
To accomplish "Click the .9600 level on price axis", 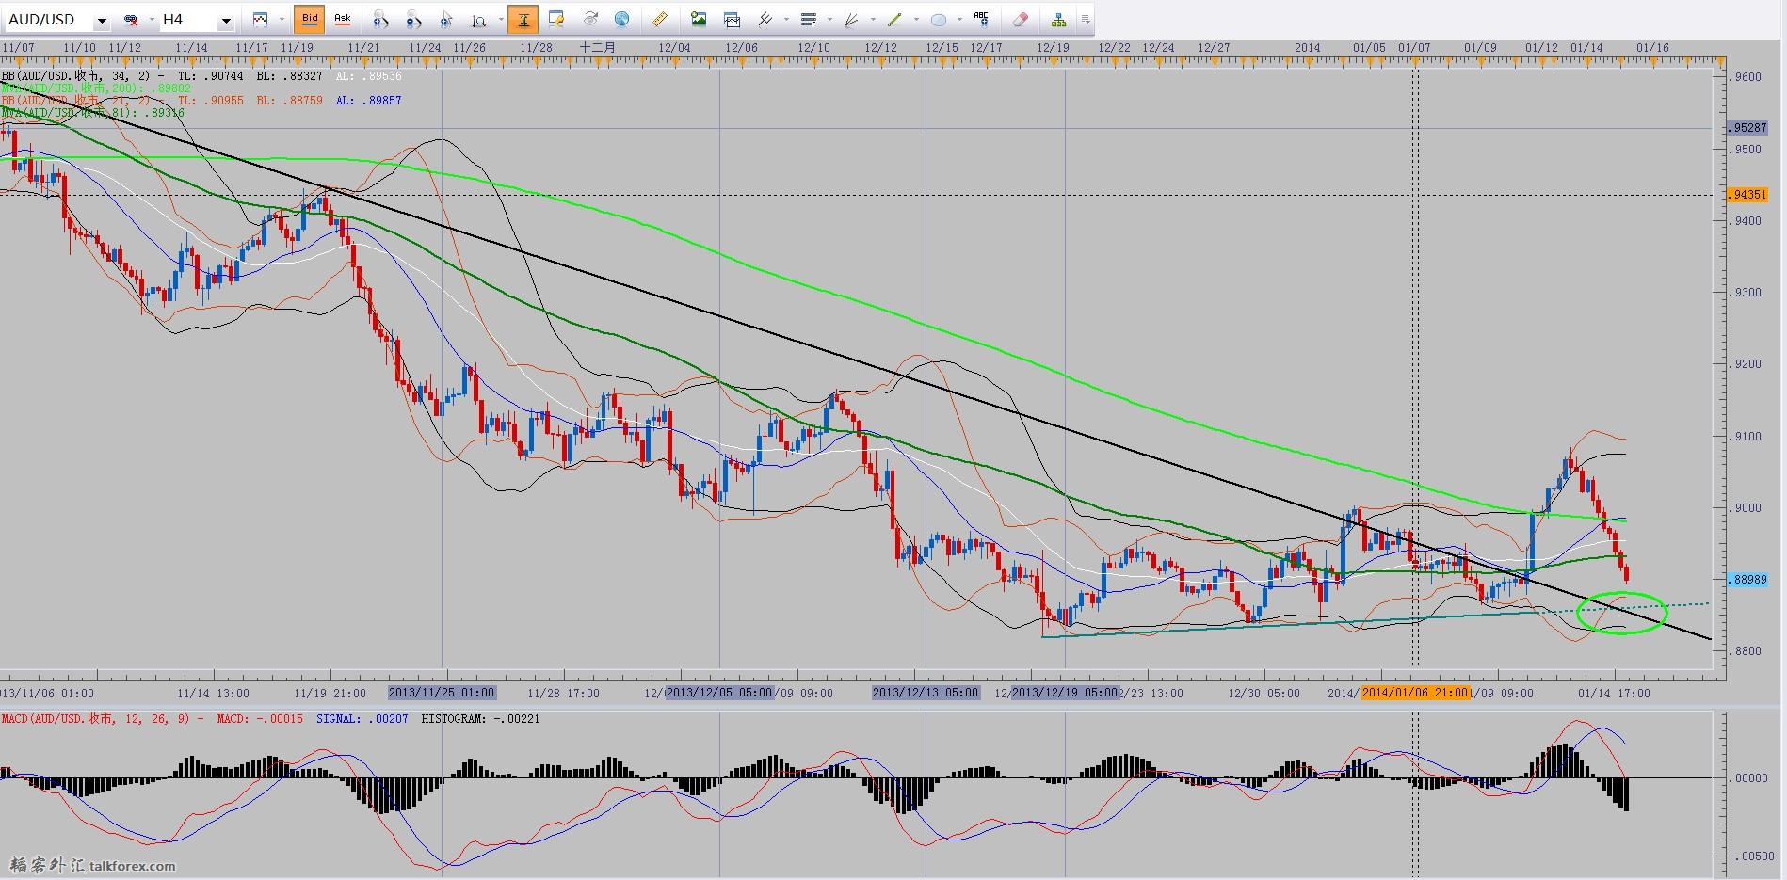I will 1747,77.
